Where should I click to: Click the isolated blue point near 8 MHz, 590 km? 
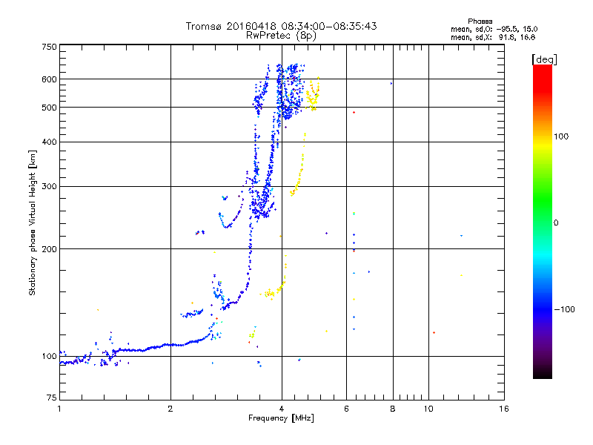(391, 84)
